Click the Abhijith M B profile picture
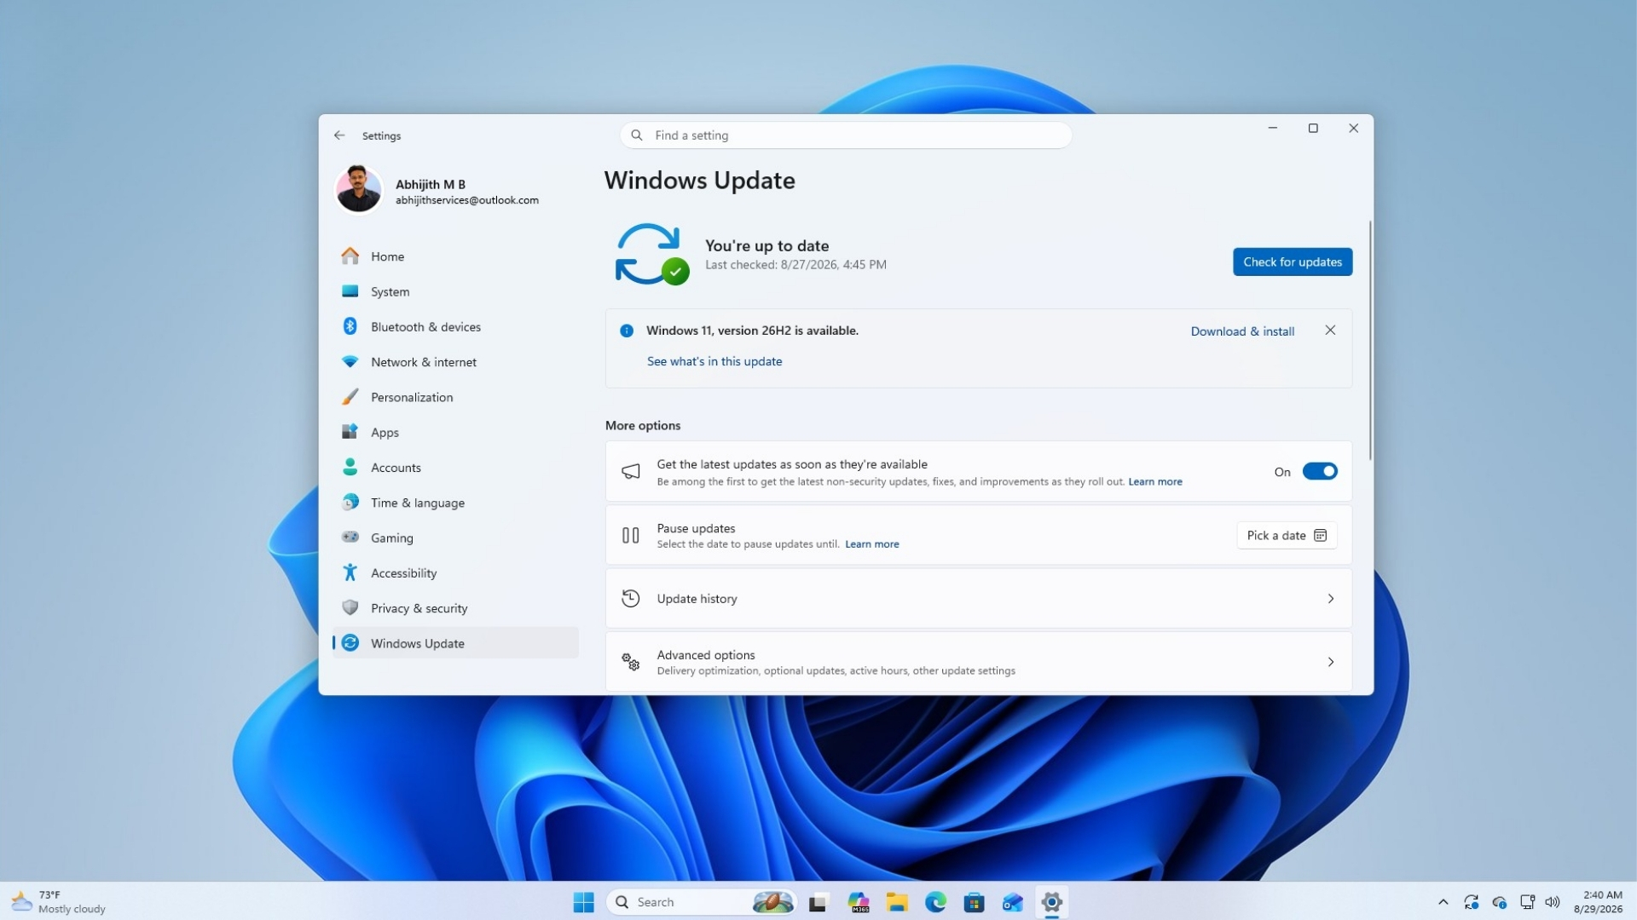 point(358,189)
